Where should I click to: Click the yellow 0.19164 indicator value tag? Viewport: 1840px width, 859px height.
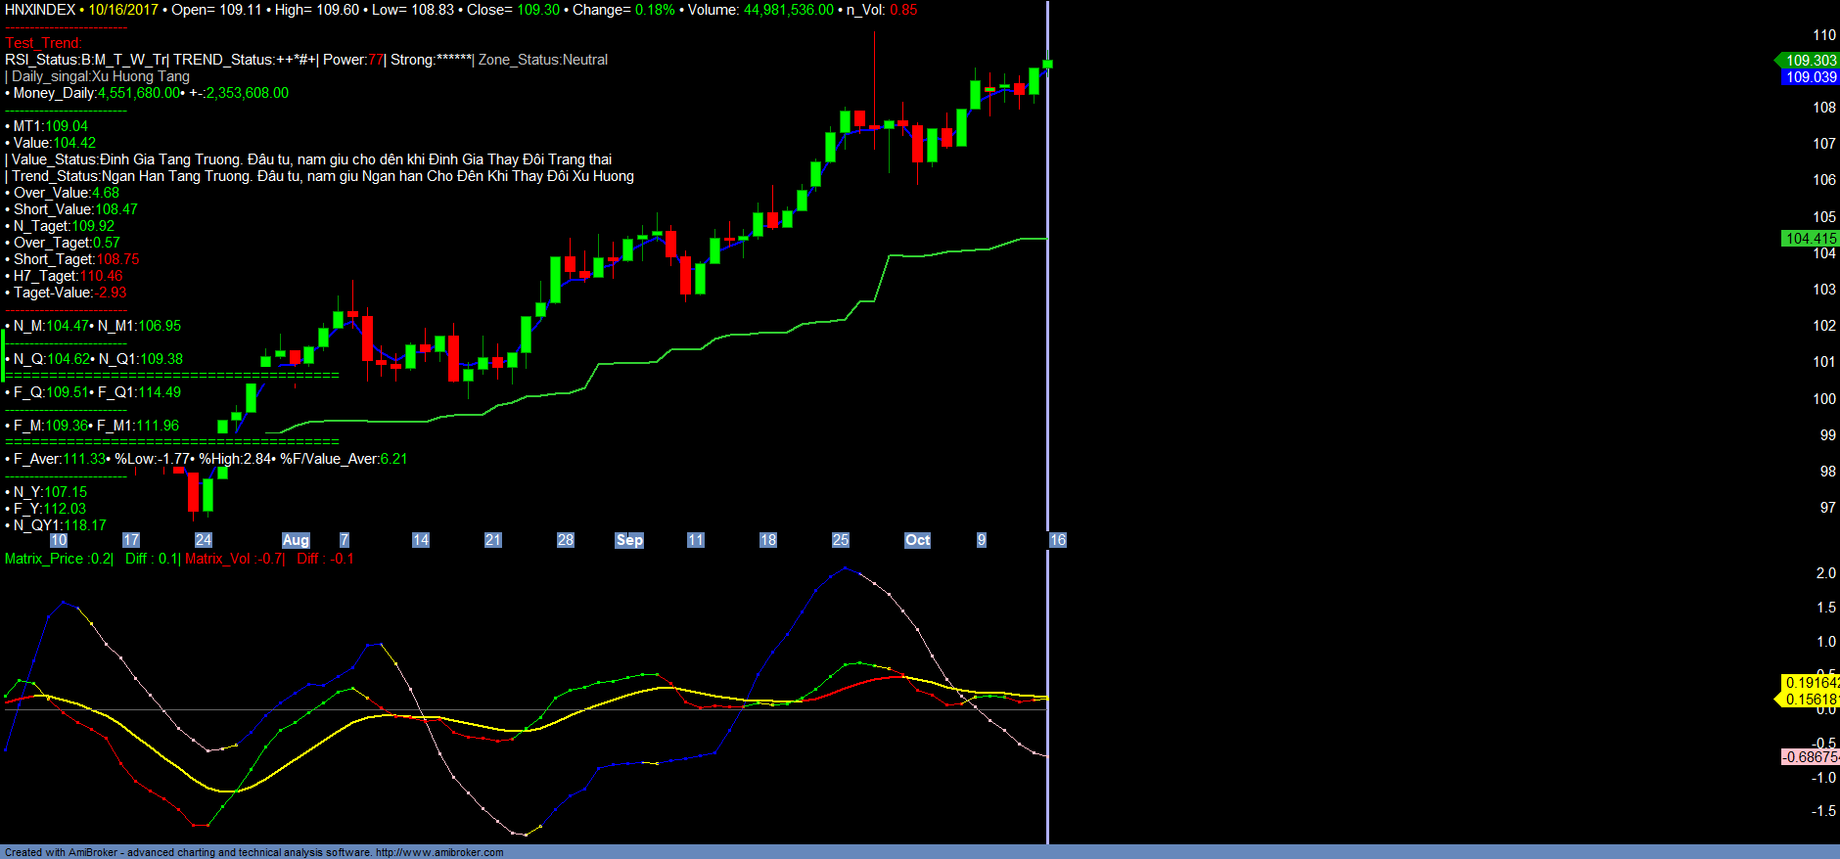(1810, 683)
